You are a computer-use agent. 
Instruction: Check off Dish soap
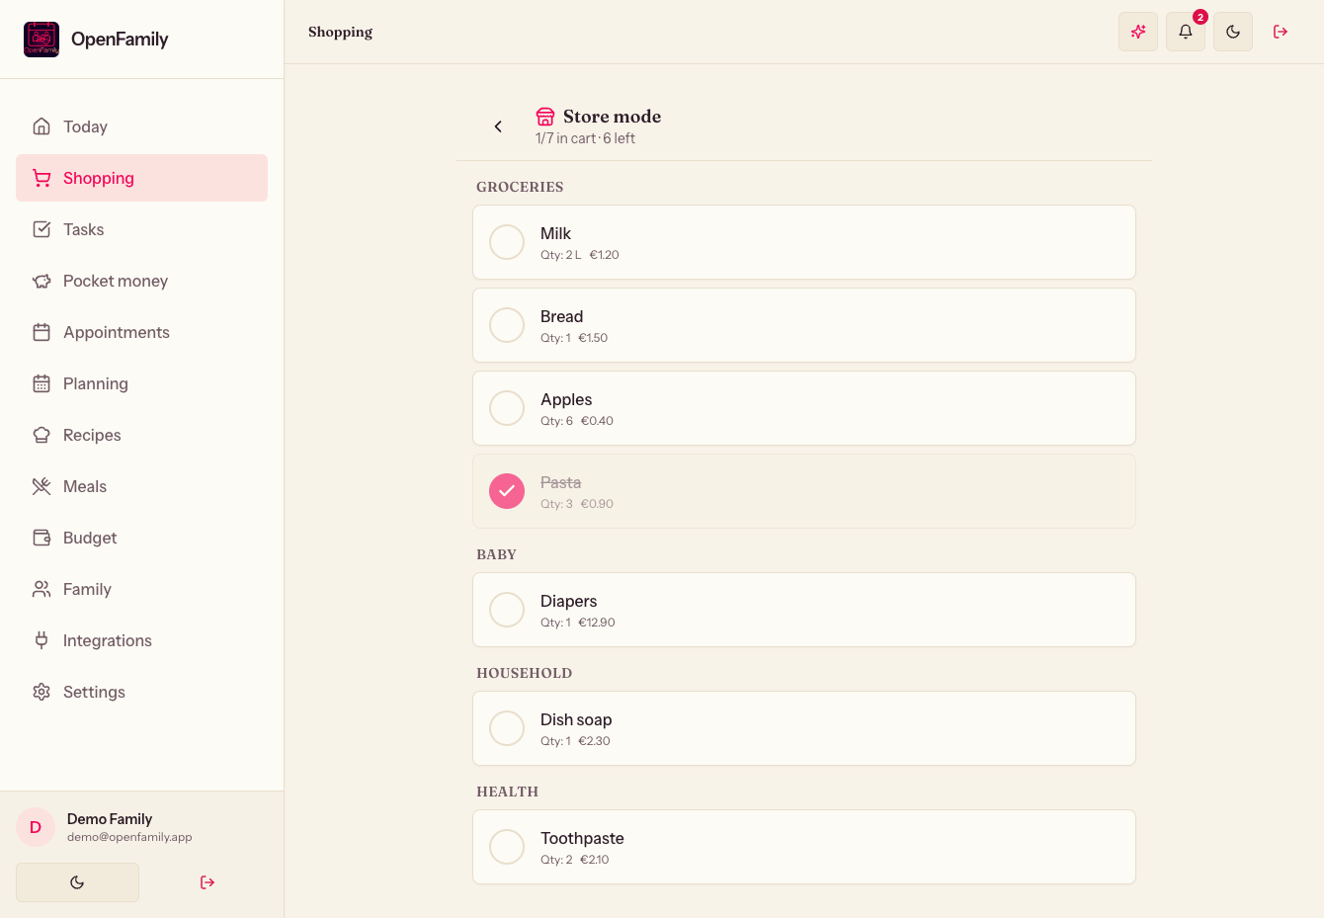507,728
